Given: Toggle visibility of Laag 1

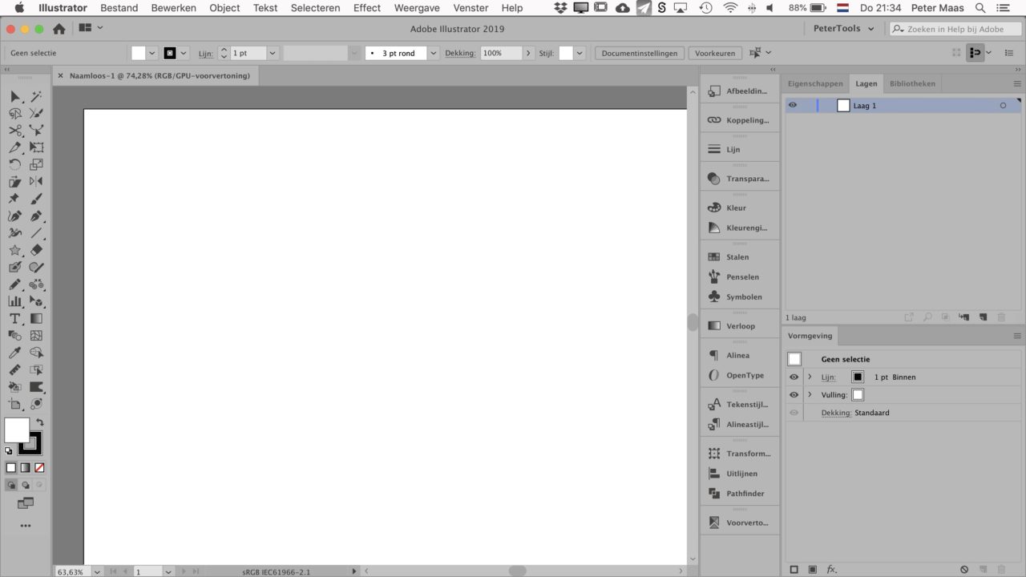Looking at the screenshot, I should pyautogui.click(x=793, y=105).
